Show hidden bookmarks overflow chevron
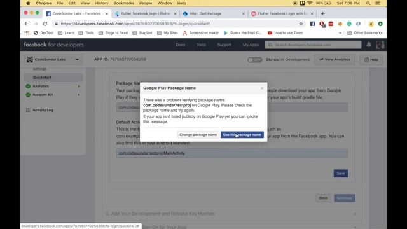Image resolution: width=407 pixels, height=229 pixels. point(340,32)
